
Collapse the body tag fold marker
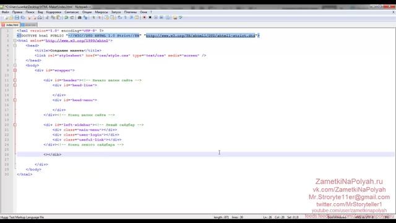[x=15, y=66]
